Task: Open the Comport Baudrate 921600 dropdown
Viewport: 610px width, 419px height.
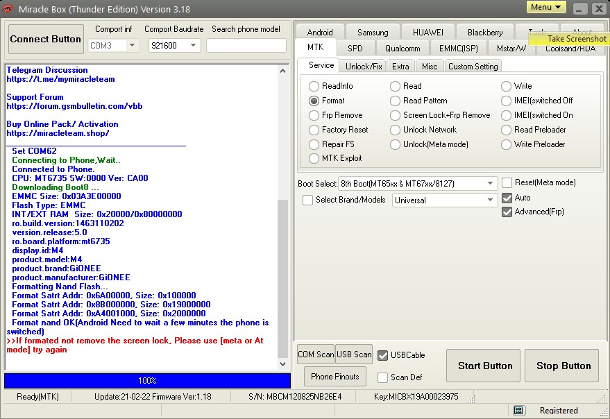Action: pyautogui.click(x=174, y=46)
